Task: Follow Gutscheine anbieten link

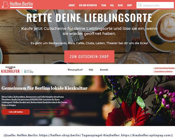Action: coord(163,71)
